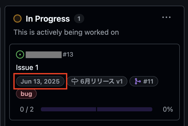Open the In Progress column options menu
The image size is (188, 126).
click(x=166, y=17)
